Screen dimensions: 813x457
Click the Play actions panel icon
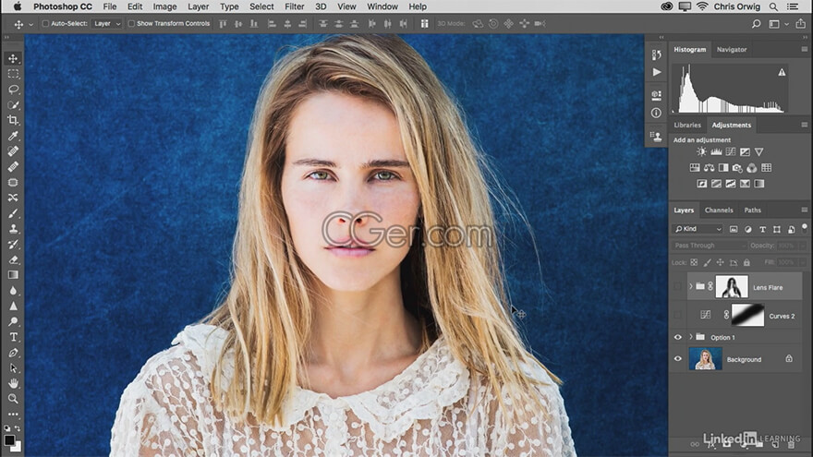(x=657, y=72)
